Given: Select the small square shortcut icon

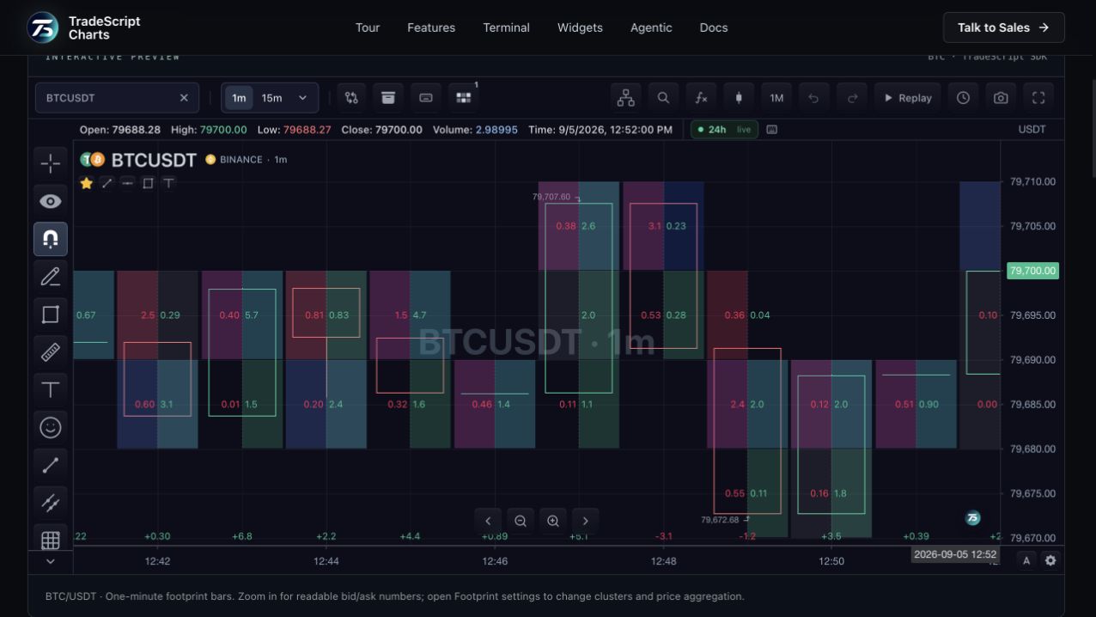Looking at the screenshot, I should pyautogui.click(x=148, y=183).
